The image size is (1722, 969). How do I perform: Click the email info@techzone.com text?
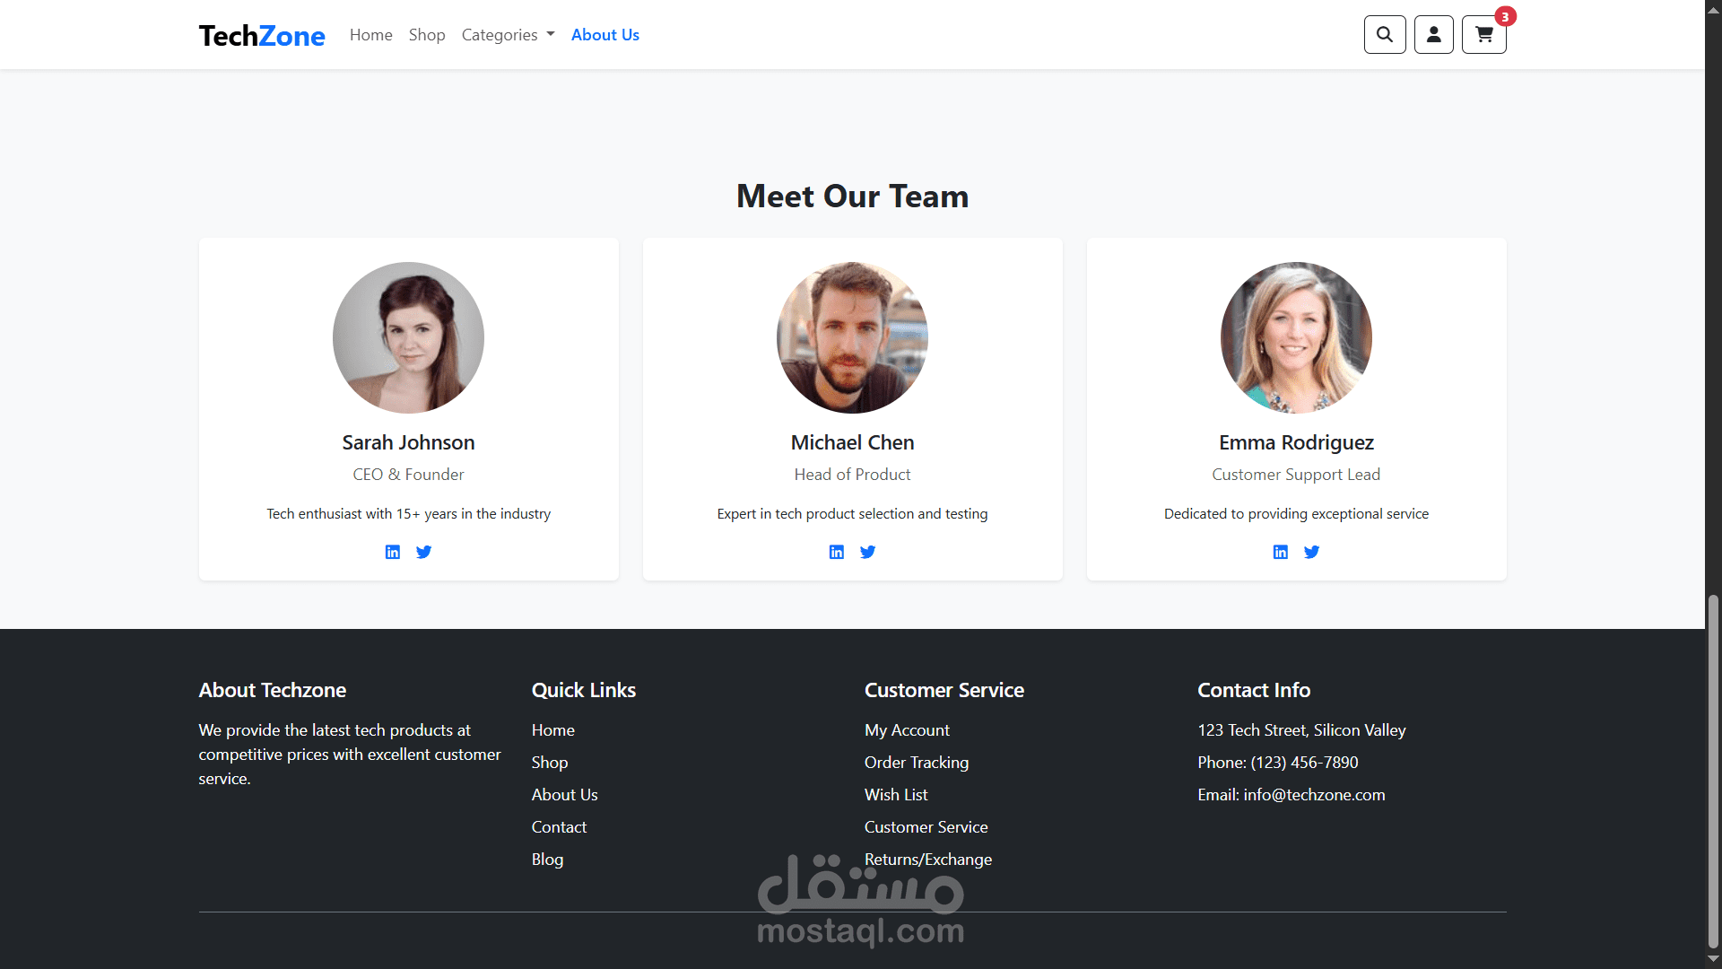coord(1315,795)
